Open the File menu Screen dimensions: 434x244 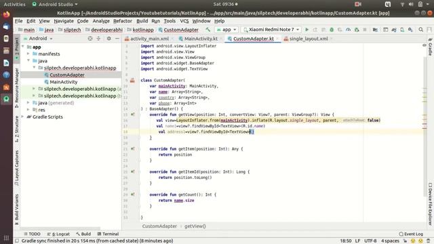point(18,21)
